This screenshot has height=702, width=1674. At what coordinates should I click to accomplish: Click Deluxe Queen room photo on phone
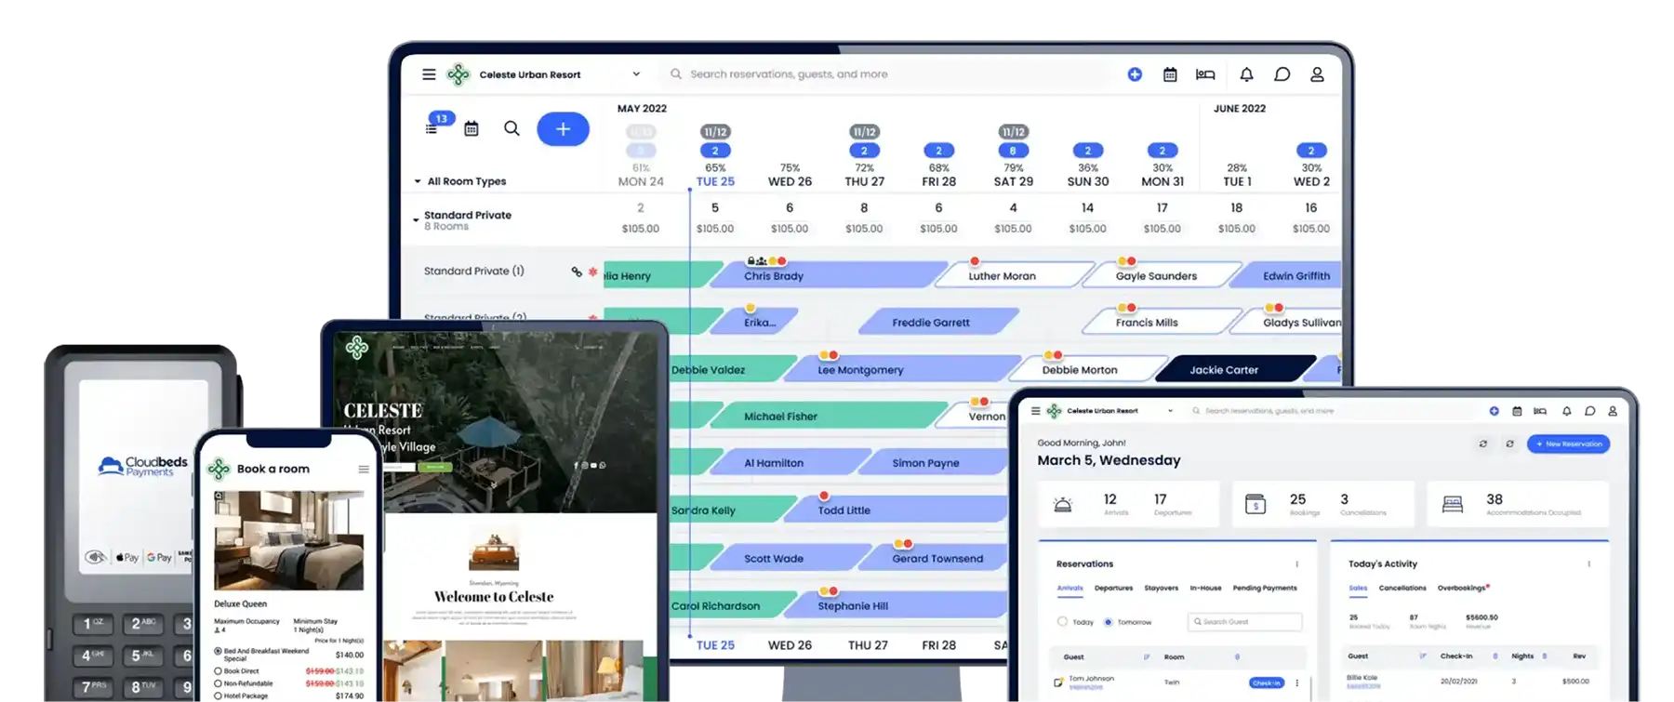pyautogui.click(x=289, y=540)
